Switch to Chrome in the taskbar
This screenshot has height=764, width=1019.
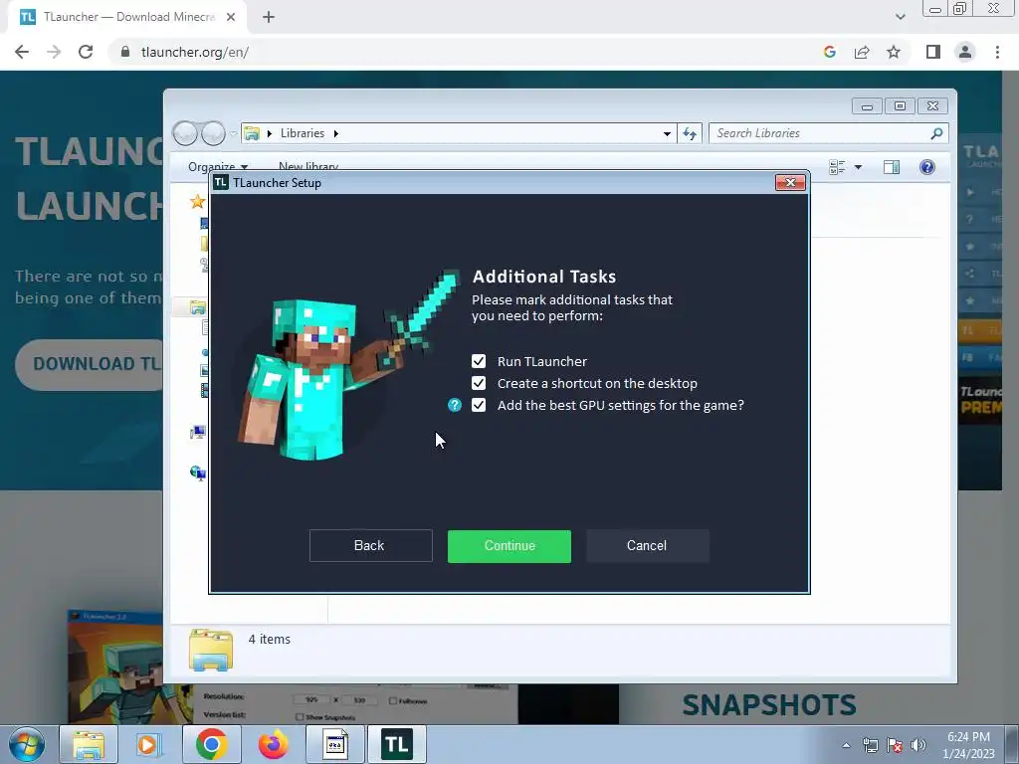point(211,744)
